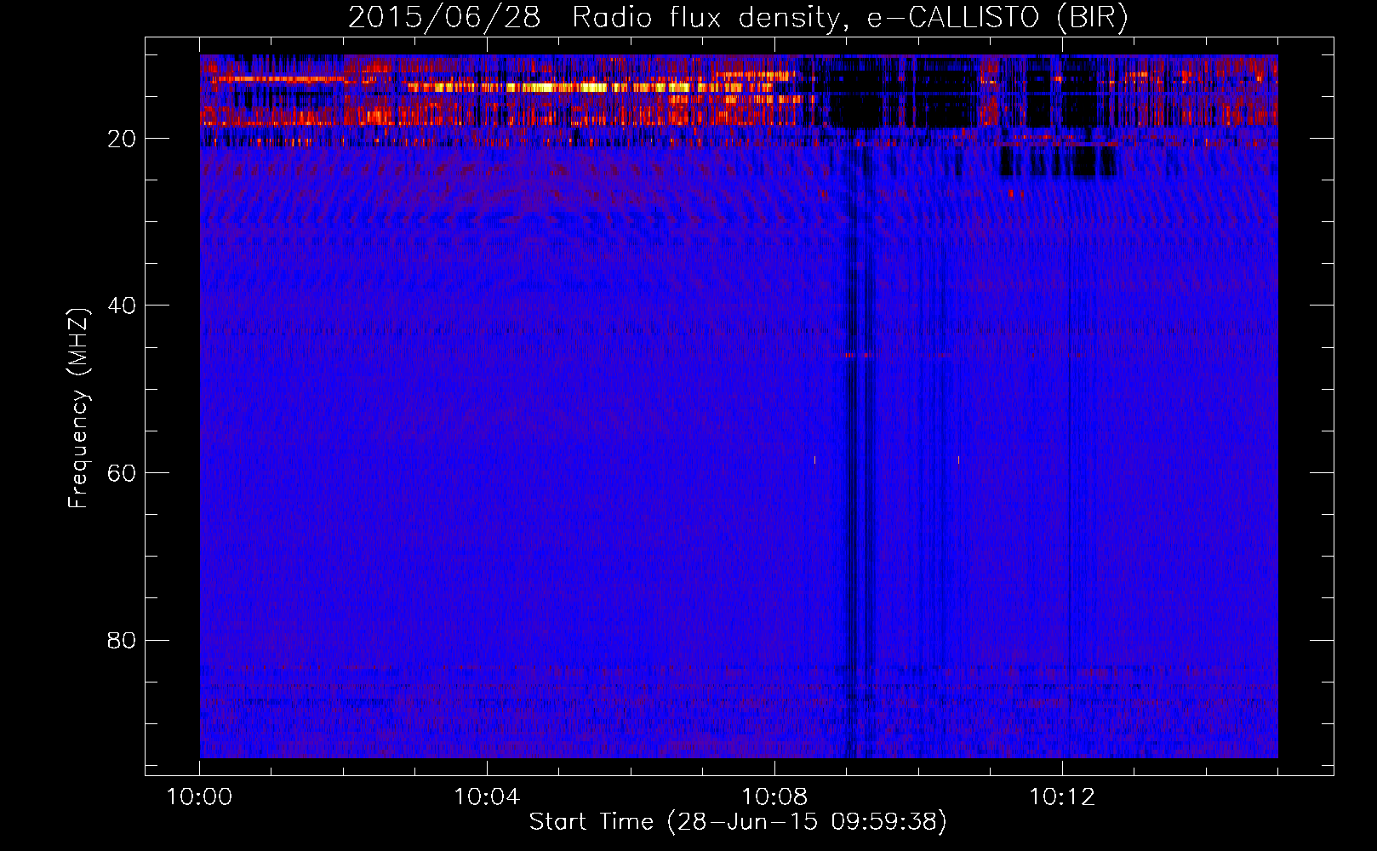Click the plot title '2015/06/28 Radio flux density, e-CALLISTO (BIR)'
The width and height of the screenshot is (1377, 851).
point(738,17)
